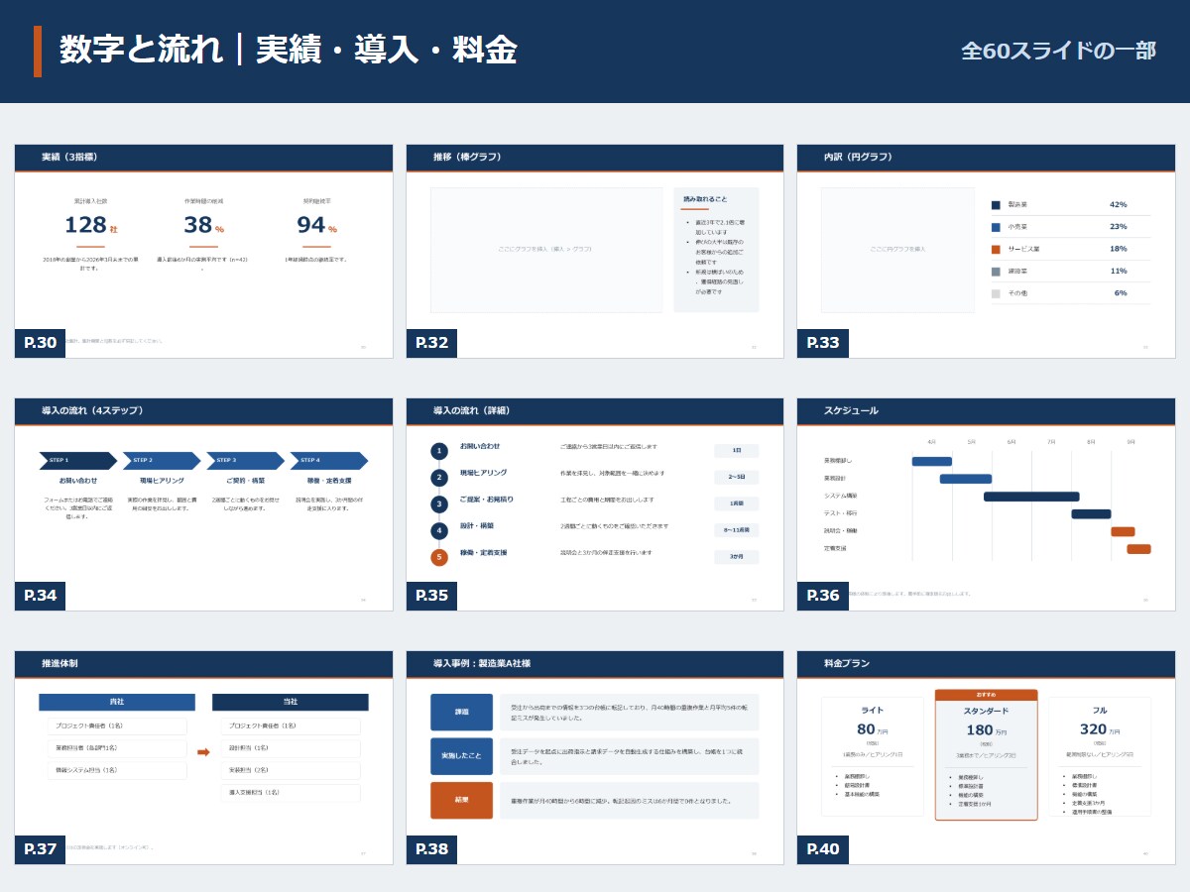The image size is (1190, 892).
Task: Click the 8〜11週間 duration tag
Action: (736, 530)
